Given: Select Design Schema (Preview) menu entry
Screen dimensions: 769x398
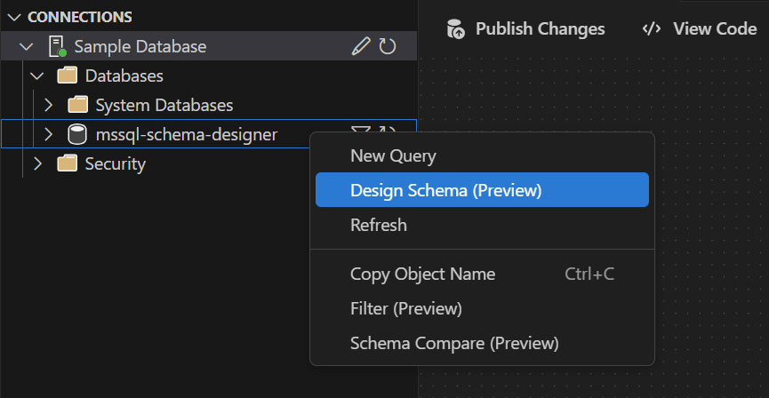Looking at the screenshot, I should point(482,190).
